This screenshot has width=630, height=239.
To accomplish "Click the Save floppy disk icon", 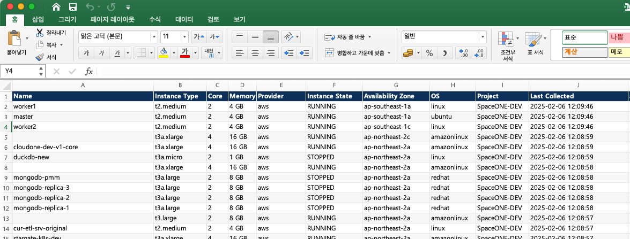I will 73,7.
